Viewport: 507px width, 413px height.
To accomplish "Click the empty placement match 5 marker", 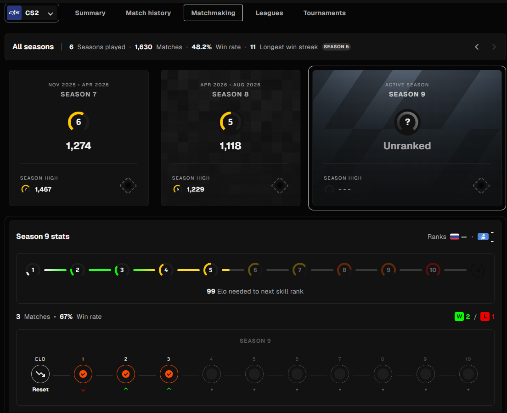I will 254,374.
